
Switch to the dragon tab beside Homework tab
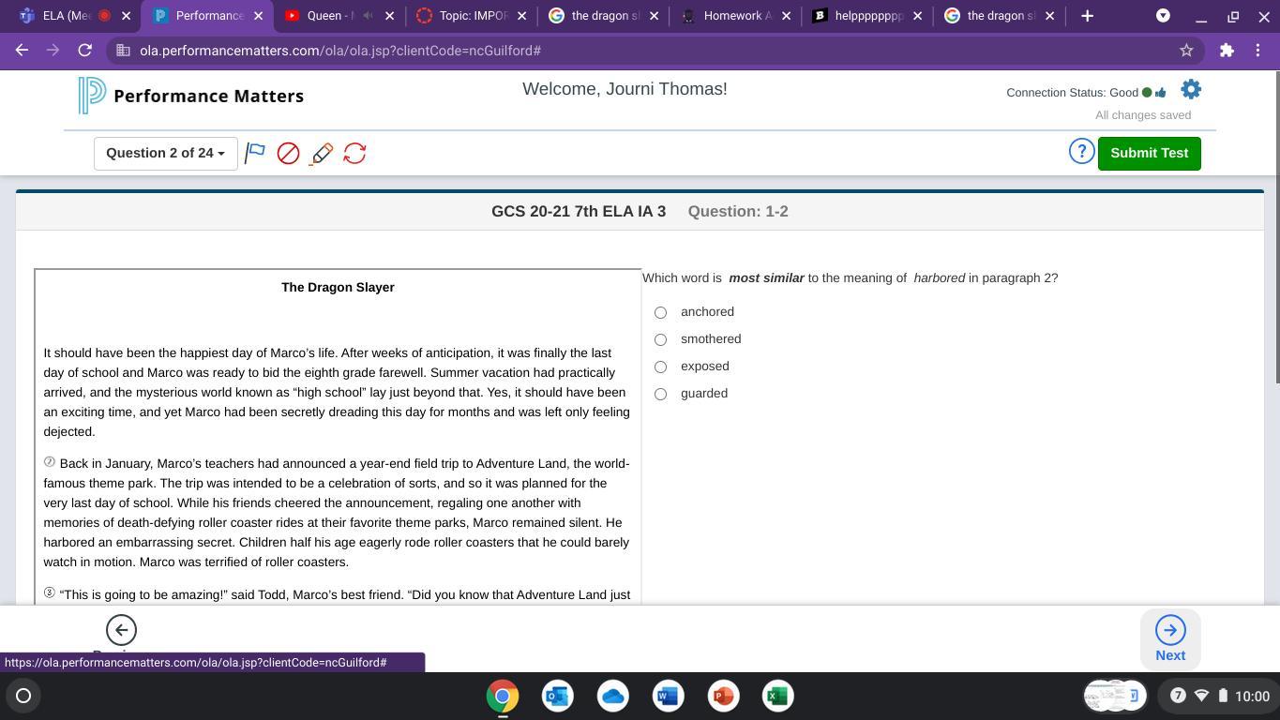(605, 16)
